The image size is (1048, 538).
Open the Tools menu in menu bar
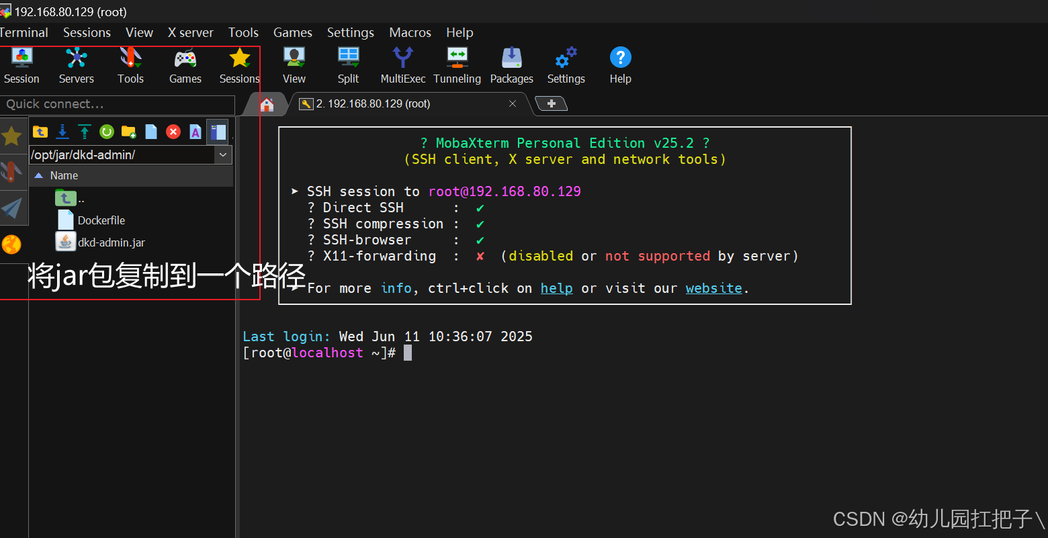(243, 32)
